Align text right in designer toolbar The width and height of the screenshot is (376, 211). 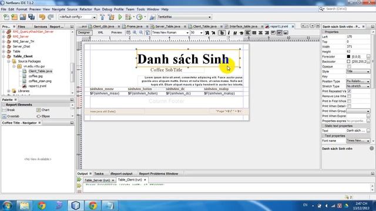point(267,33)
